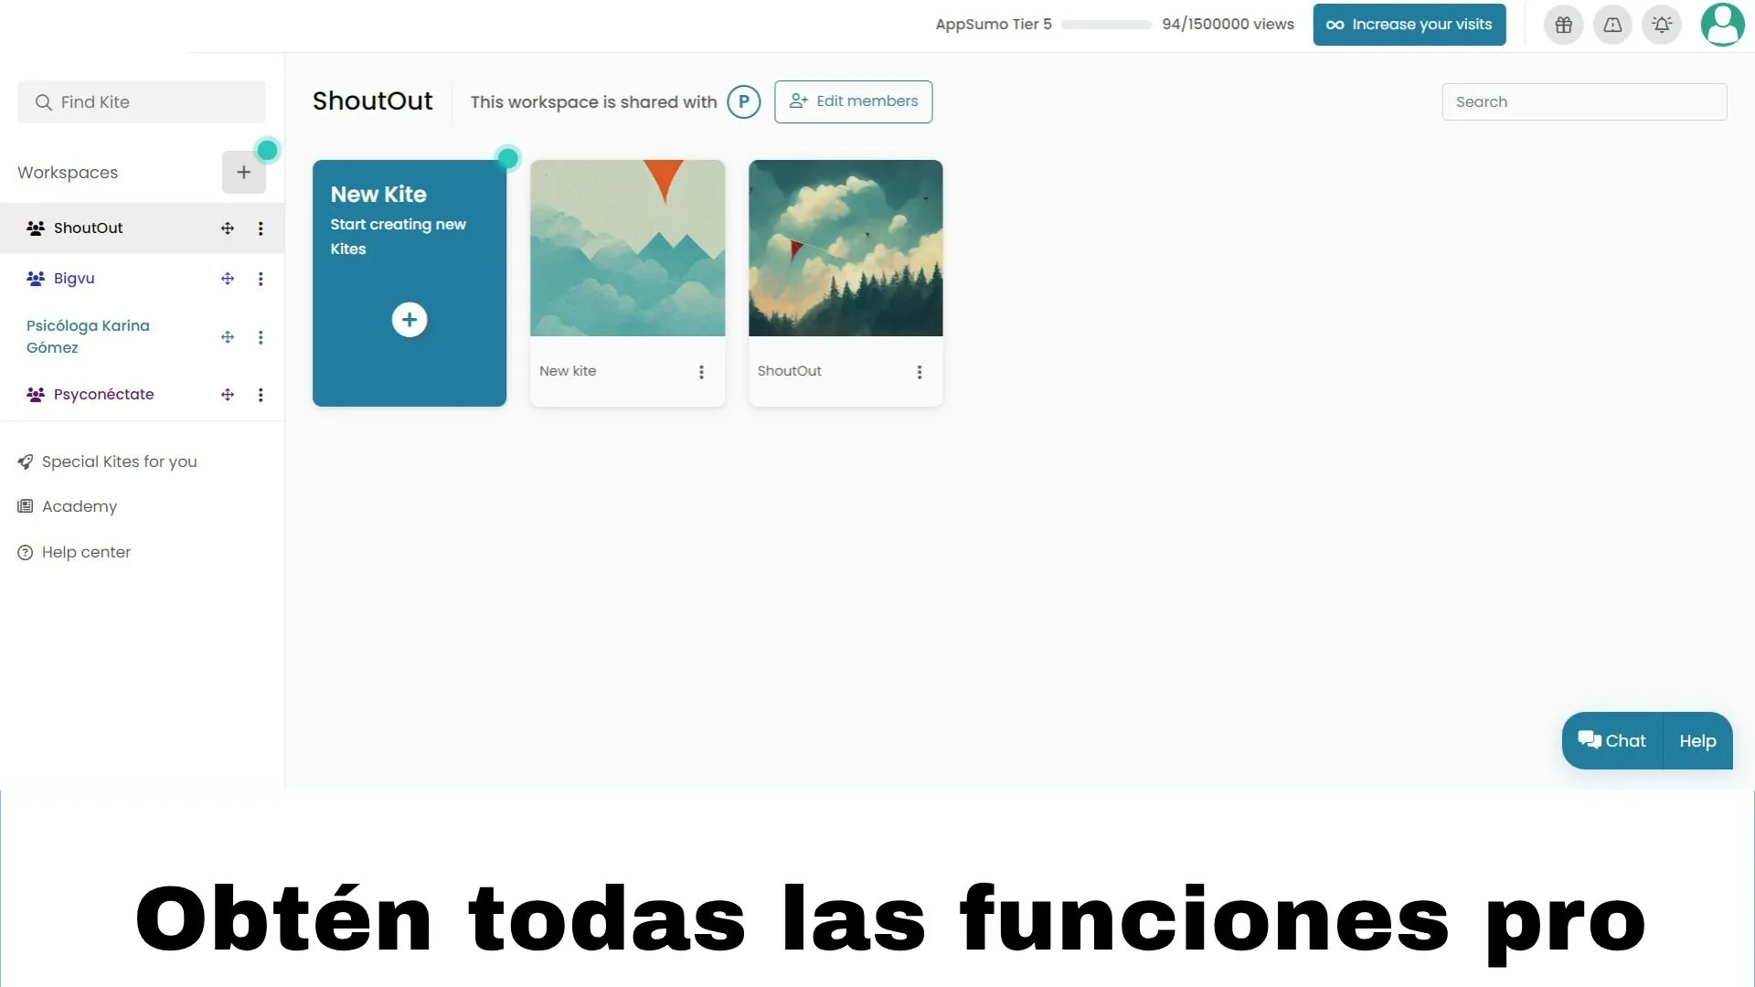
Task: Click the ShoutOut workspace heading
Action: coord(373,101)
